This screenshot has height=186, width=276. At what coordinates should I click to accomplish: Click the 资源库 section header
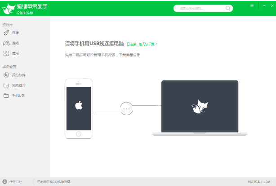(8, 25)
